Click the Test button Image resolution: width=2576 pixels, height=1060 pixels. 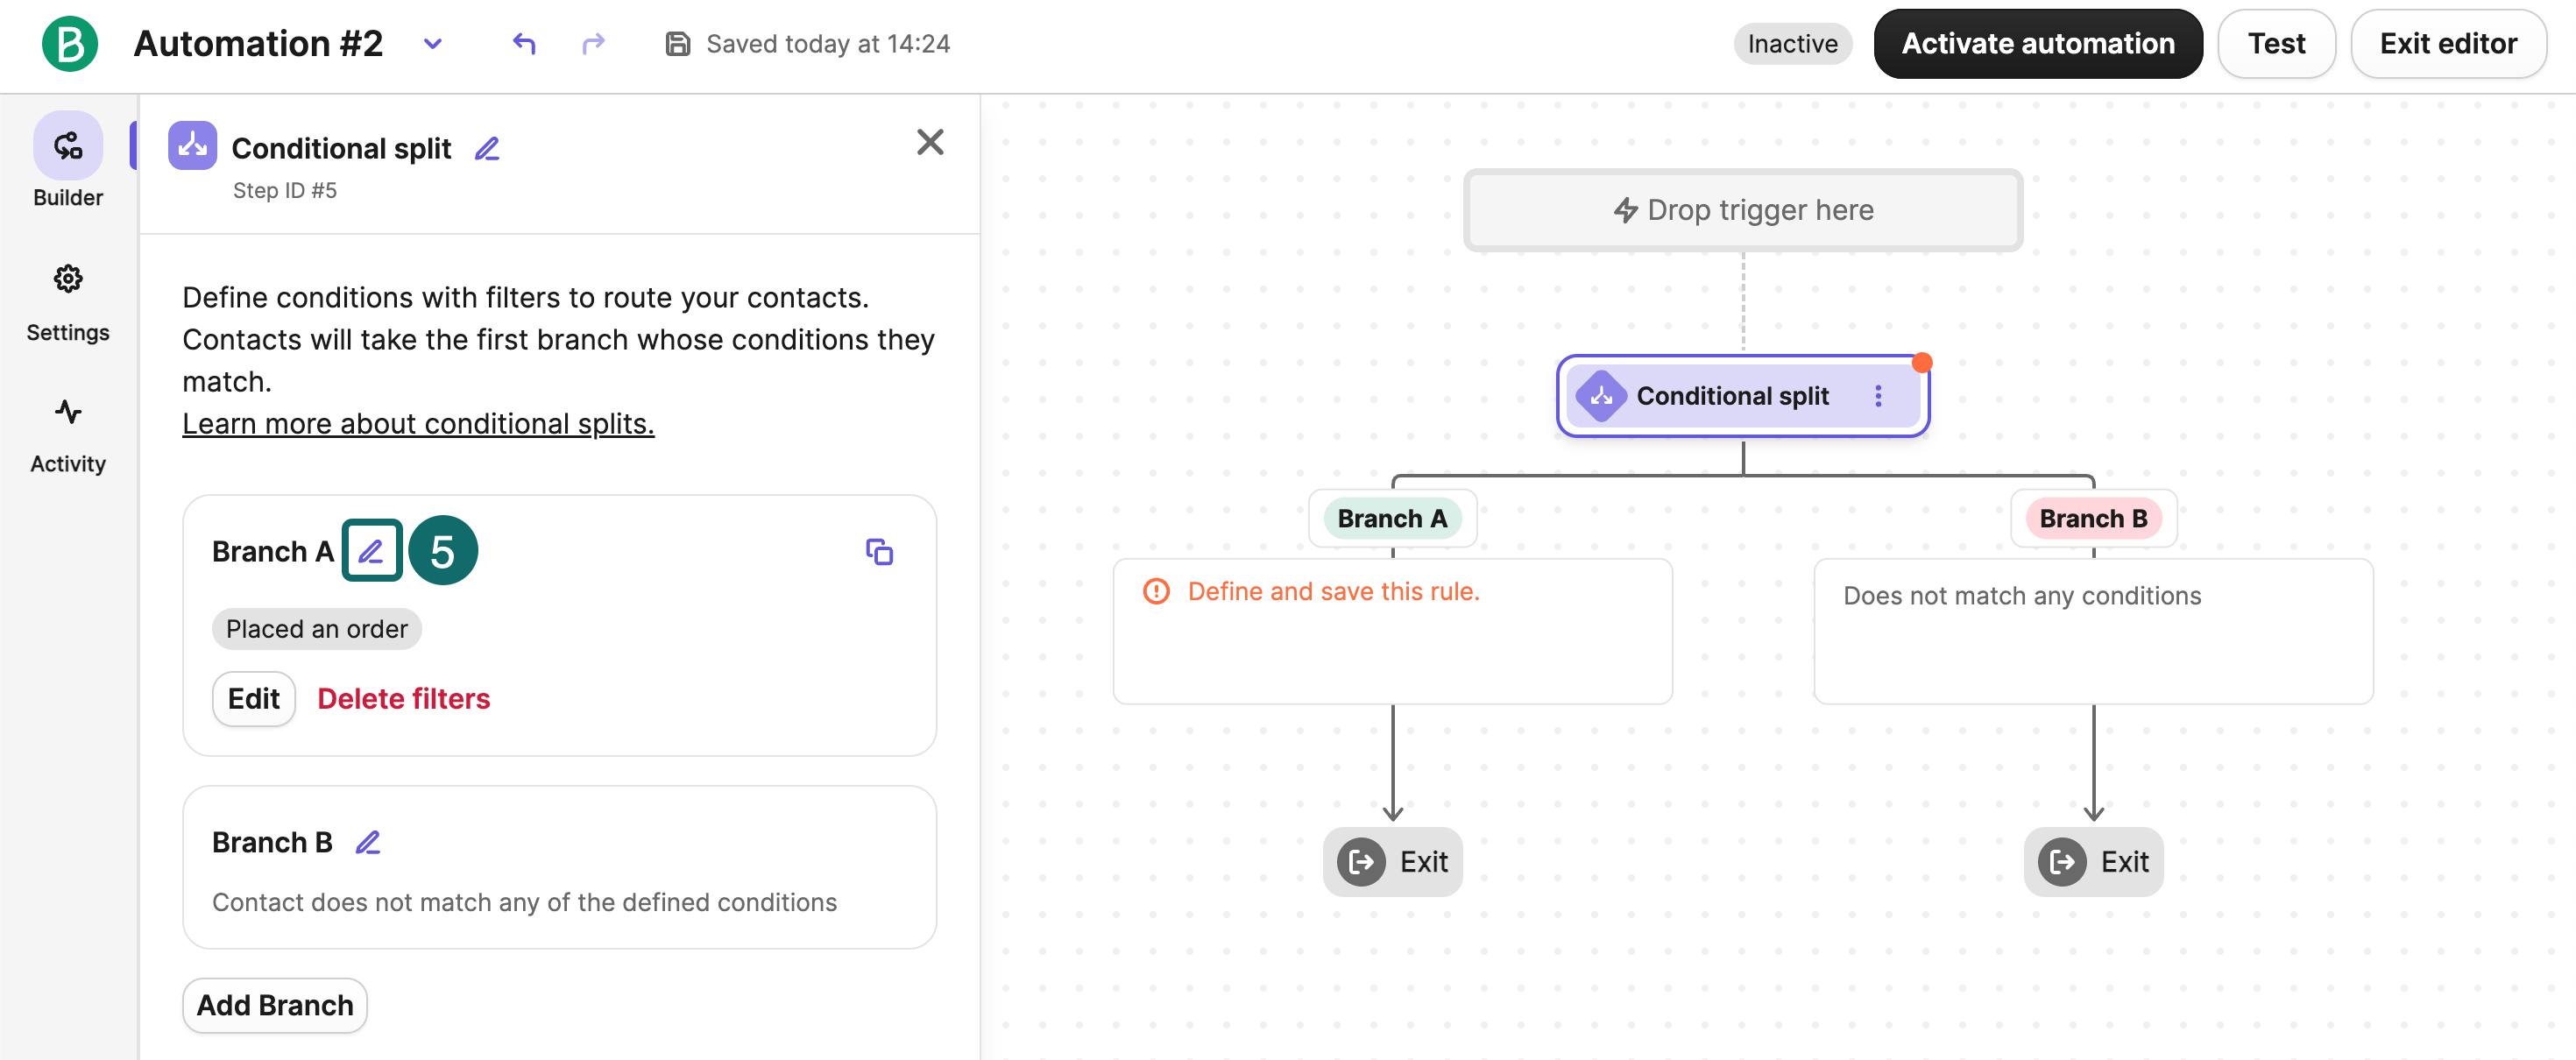(x=2277, y=43)
